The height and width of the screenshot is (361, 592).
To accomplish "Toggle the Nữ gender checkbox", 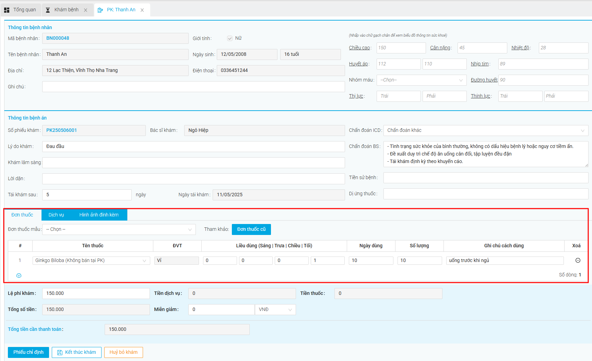I will [x=230, y=38].
